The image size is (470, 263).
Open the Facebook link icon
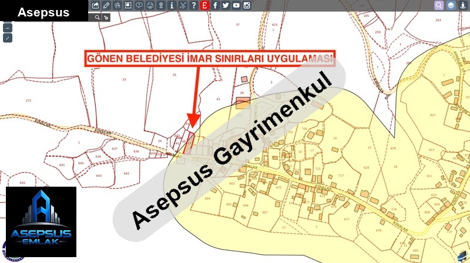tap(215, 5)
